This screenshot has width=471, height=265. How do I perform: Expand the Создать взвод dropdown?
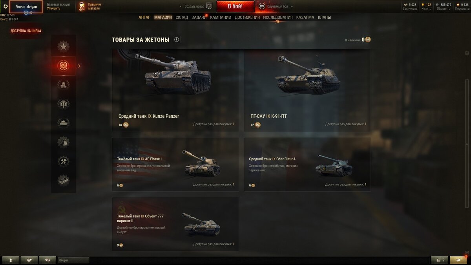192,7
